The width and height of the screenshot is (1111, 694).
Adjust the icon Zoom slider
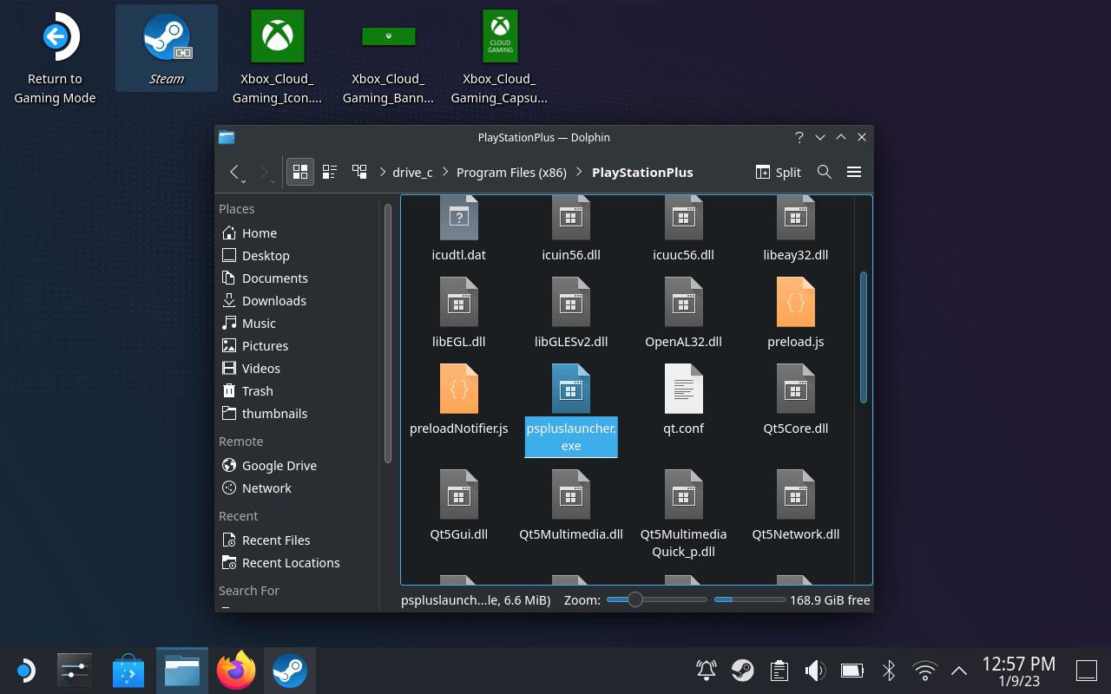click(635, 599)
